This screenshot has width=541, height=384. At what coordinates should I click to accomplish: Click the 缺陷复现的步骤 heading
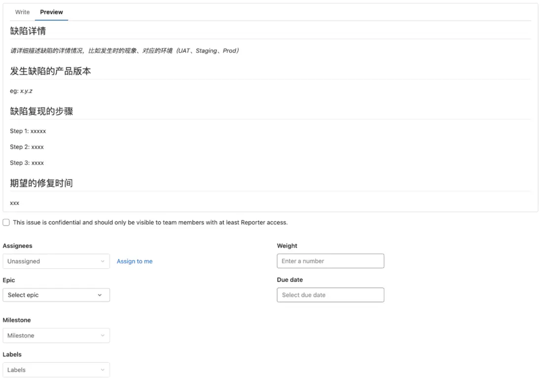(x=41, y=111)
